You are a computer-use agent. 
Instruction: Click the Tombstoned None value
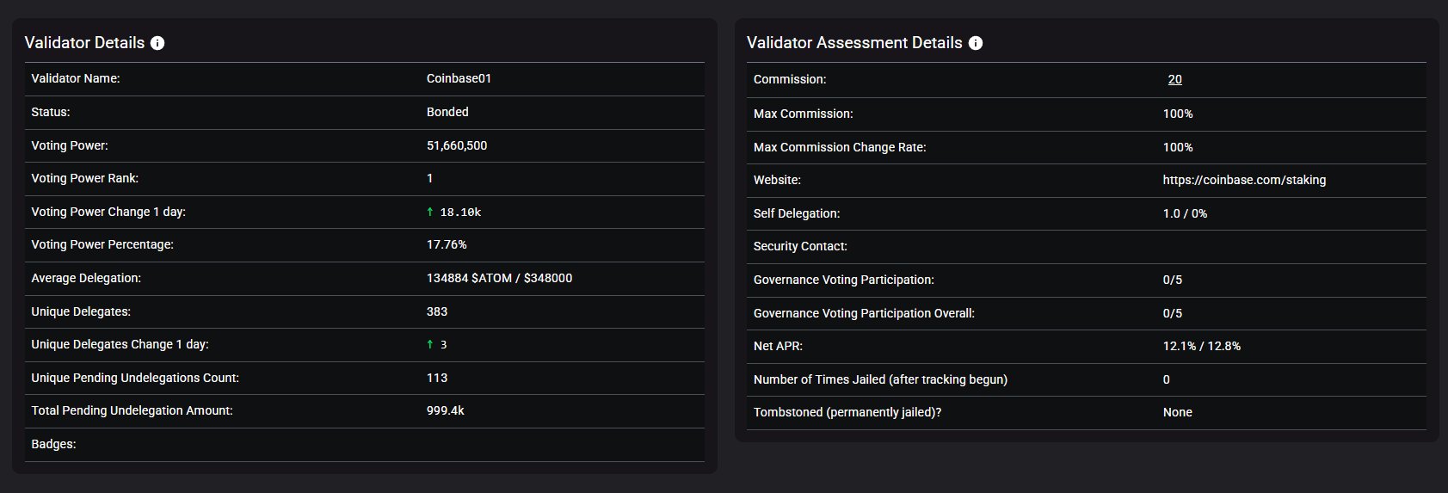[1177, 412]
